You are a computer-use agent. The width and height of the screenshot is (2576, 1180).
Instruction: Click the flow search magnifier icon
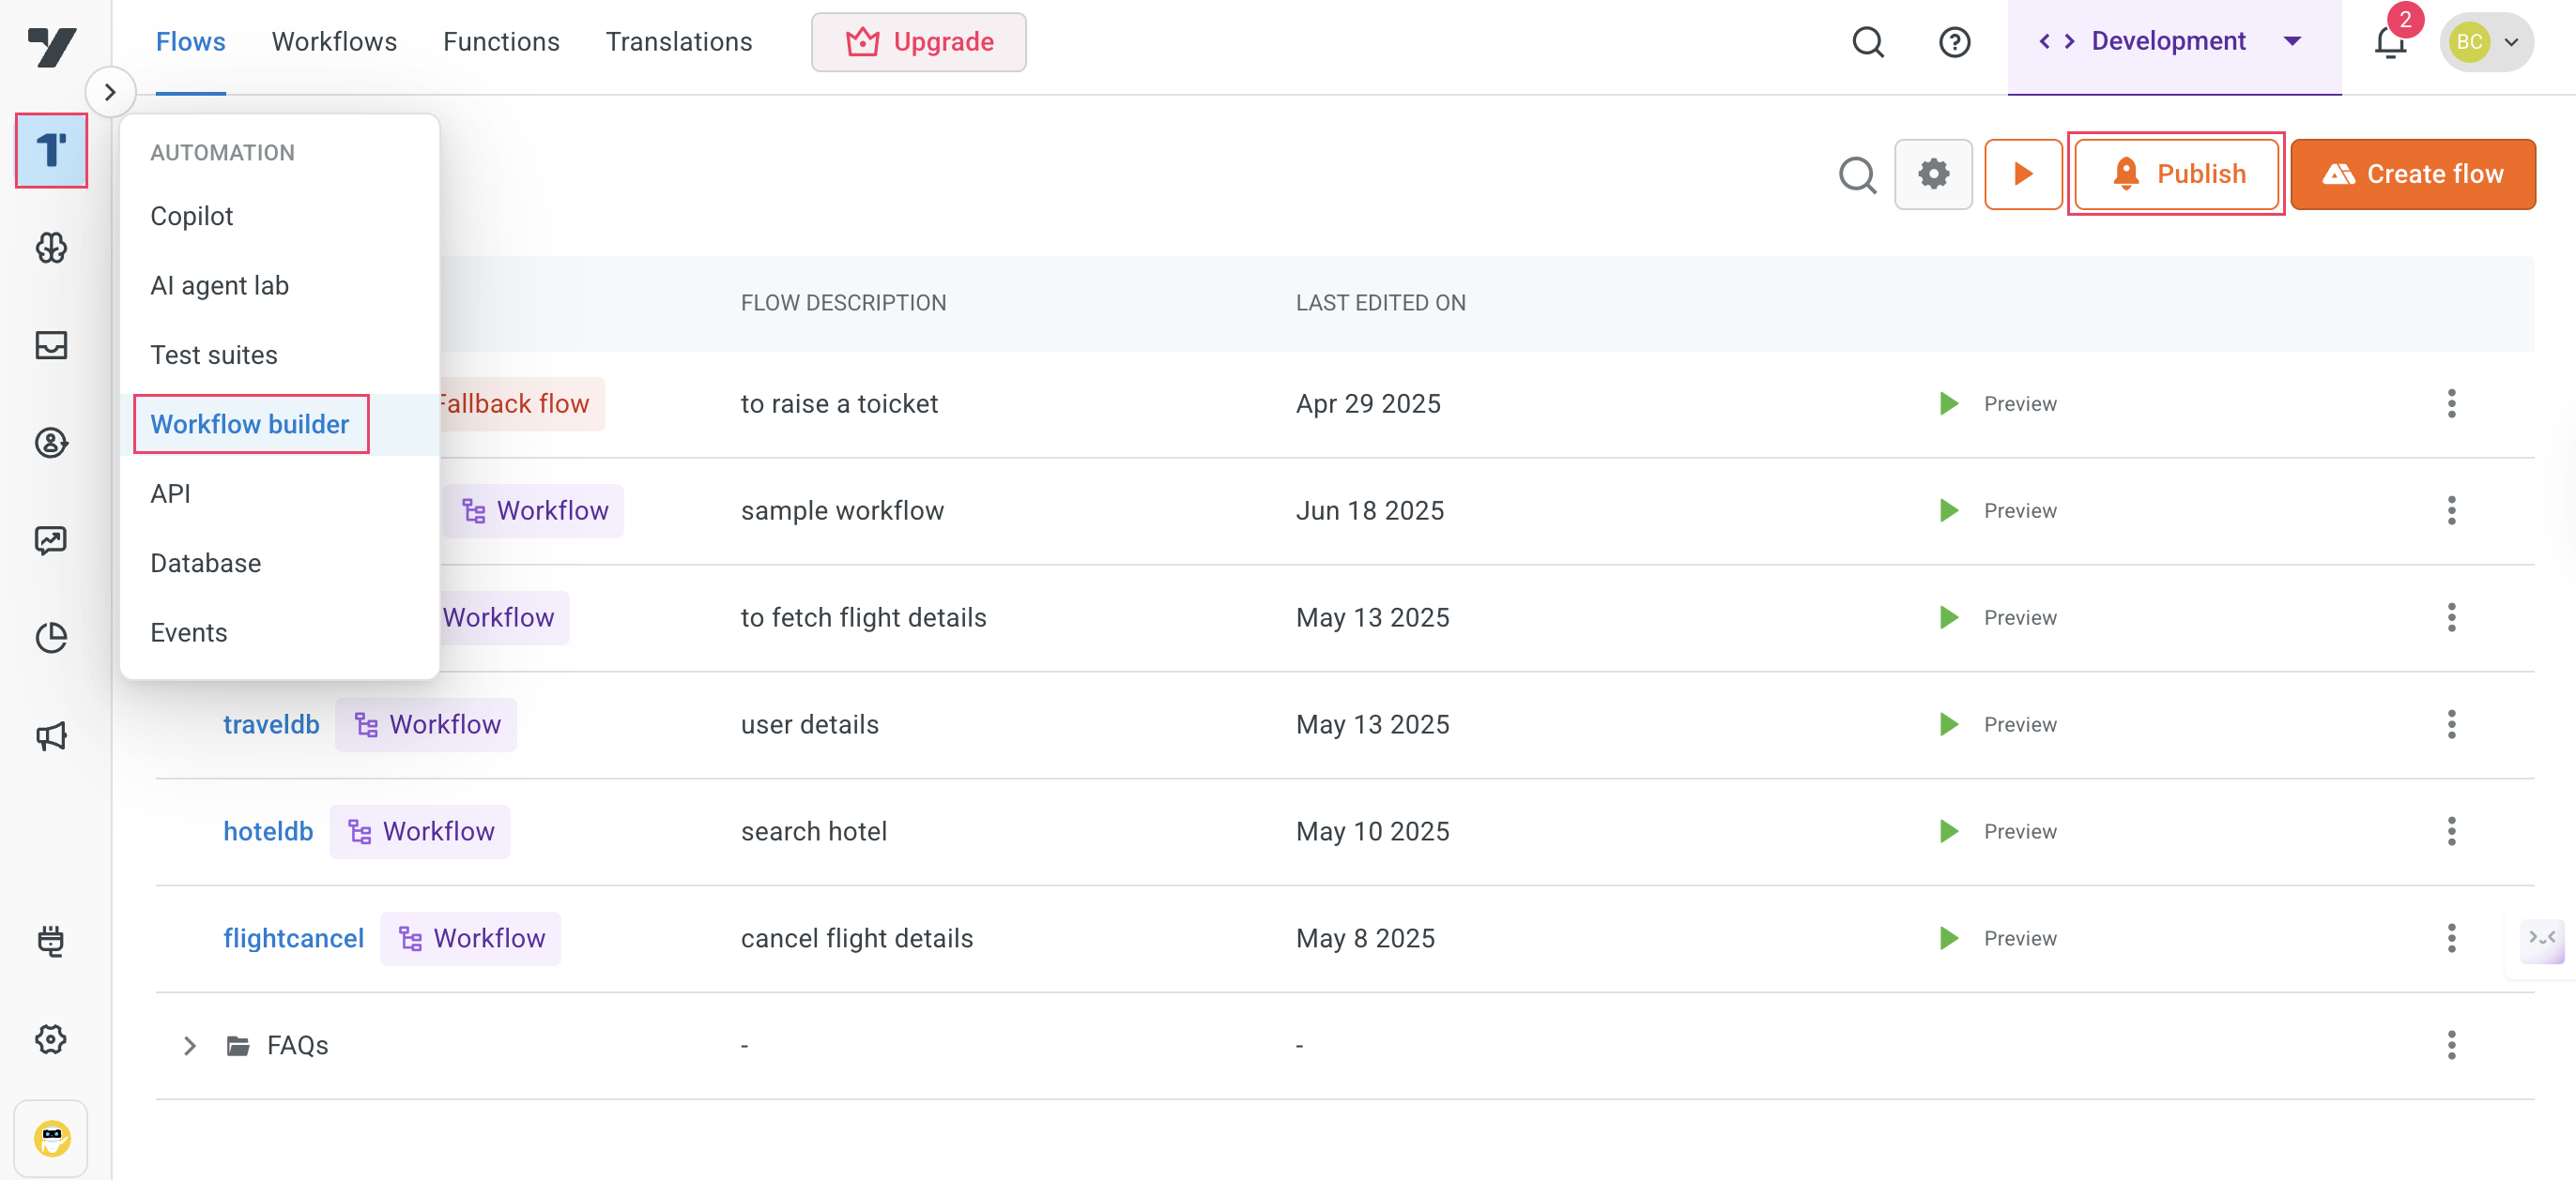(x=1857, y=174)
